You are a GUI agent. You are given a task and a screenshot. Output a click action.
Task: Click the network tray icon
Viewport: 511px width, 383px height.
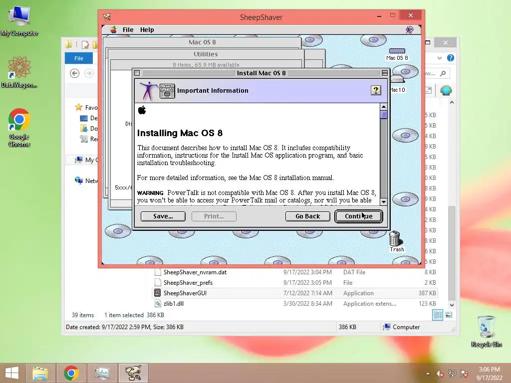point(452,374)
